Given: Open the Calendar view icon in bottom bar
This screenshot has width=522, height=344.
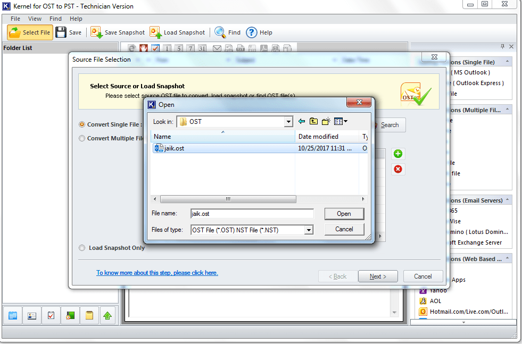Looking at the screenshot, I should coord(13,315).
